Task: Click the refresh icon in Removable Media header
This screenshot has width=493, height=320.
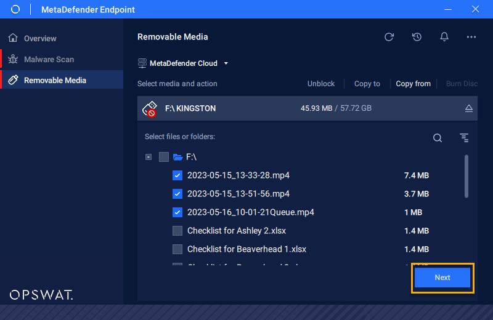Action: (389, 37)
